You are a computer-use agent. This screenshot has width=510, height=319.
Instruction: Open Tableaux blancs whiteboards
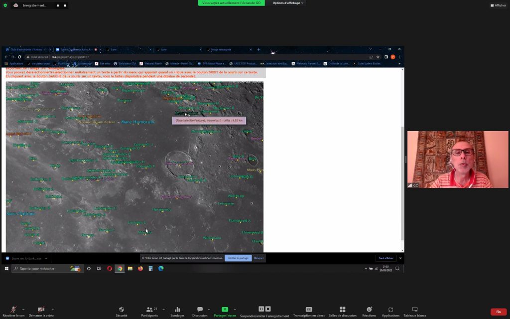point(415,312)
